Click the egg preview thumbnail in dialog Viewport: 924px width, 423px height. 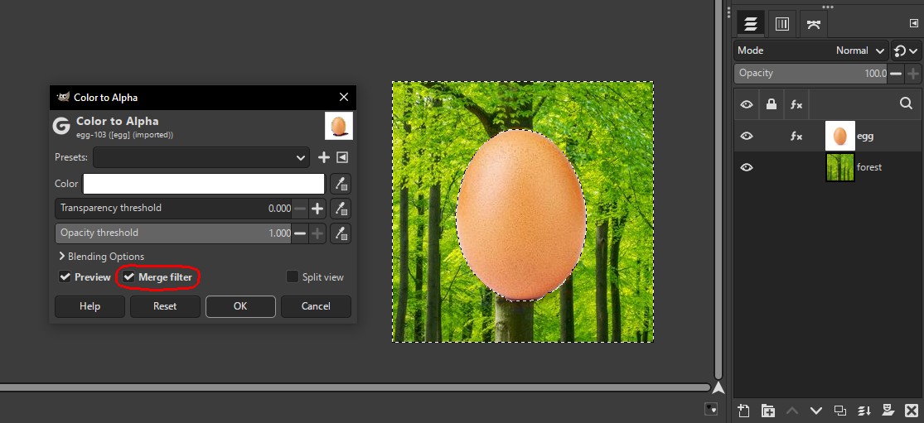339,126
